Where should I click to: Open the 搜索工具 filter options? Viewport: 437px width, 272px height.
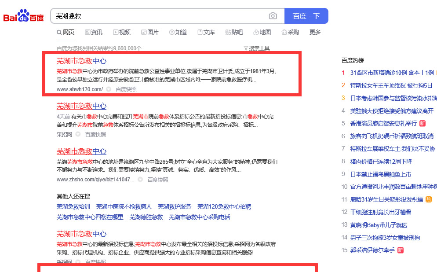(257, 48)
